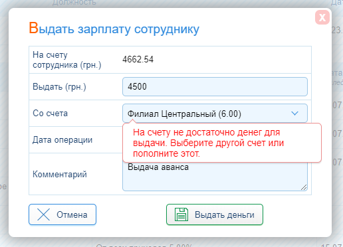This screenshot has height=247, width=343.
Task: Click the Со счета label
Action: click(x=50, y=114)
